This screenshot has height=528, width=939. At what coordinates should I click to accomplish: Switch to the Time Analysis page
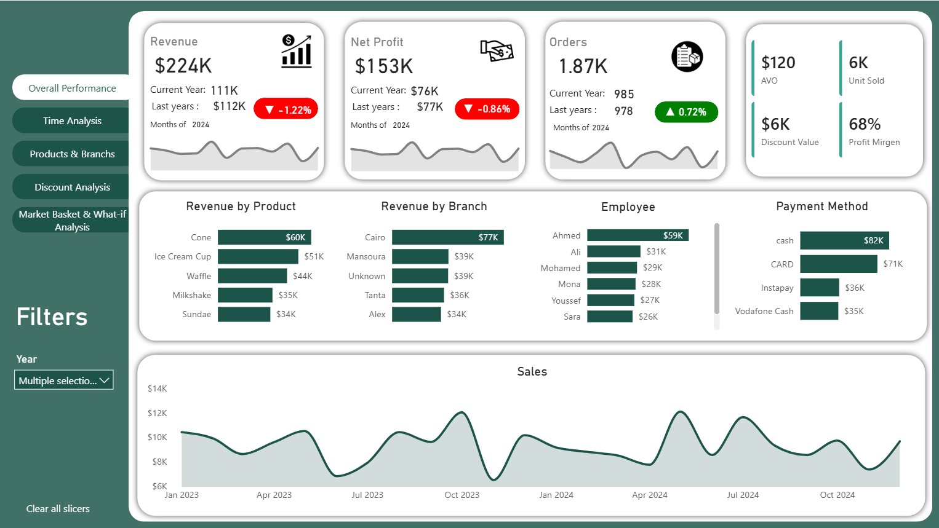[x=72, y=121]
